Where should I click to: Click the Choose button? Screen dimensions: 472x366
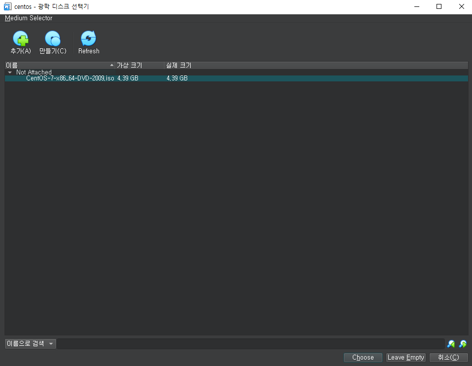(x=363, y=357)
